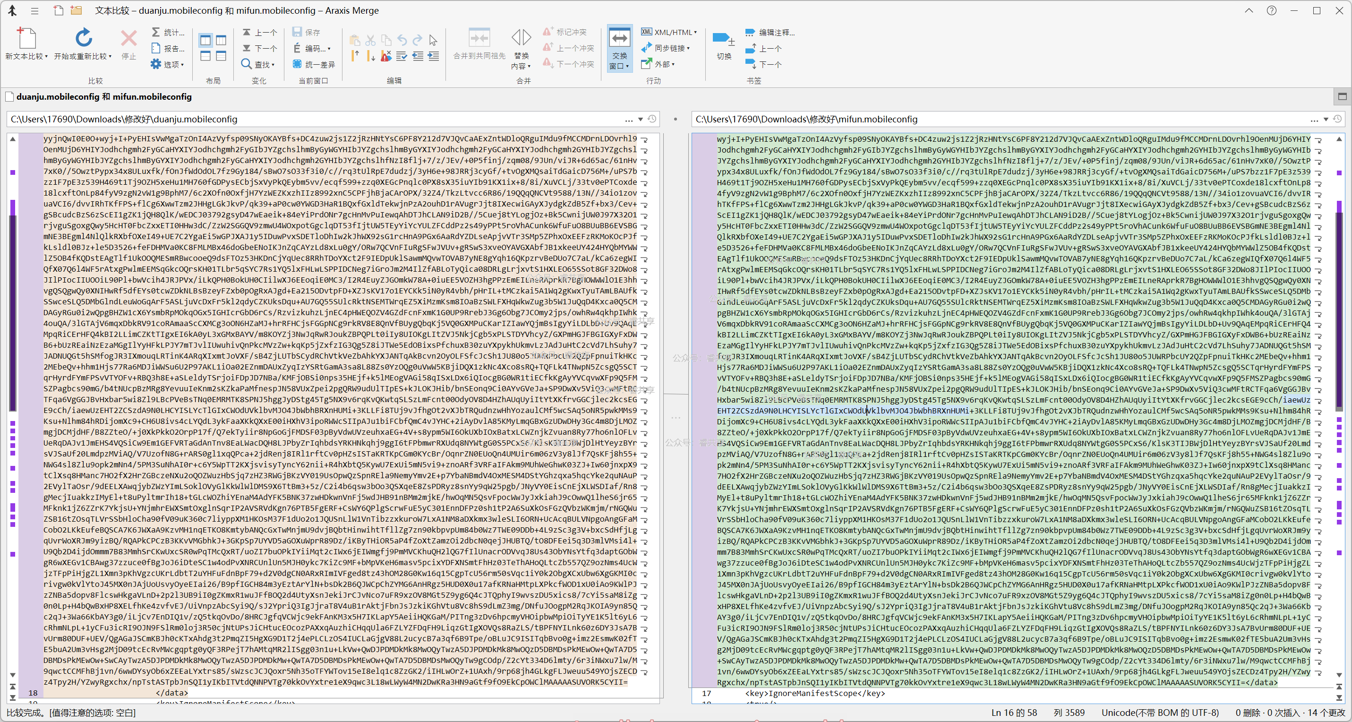Select the two-pane vertical layout
1352x722 pixels.
coord(206,41)
